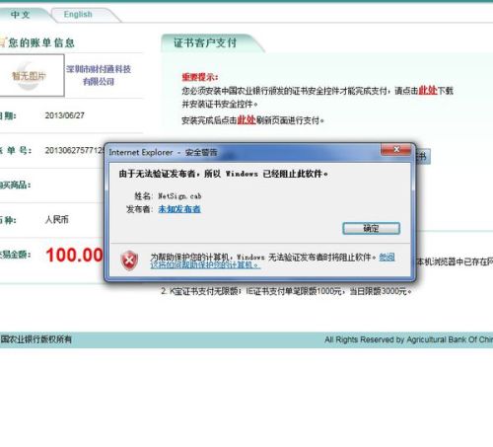Switch to the 中文 language tab
Viewport: 493px width, 447px height.
tap(21, 15)
